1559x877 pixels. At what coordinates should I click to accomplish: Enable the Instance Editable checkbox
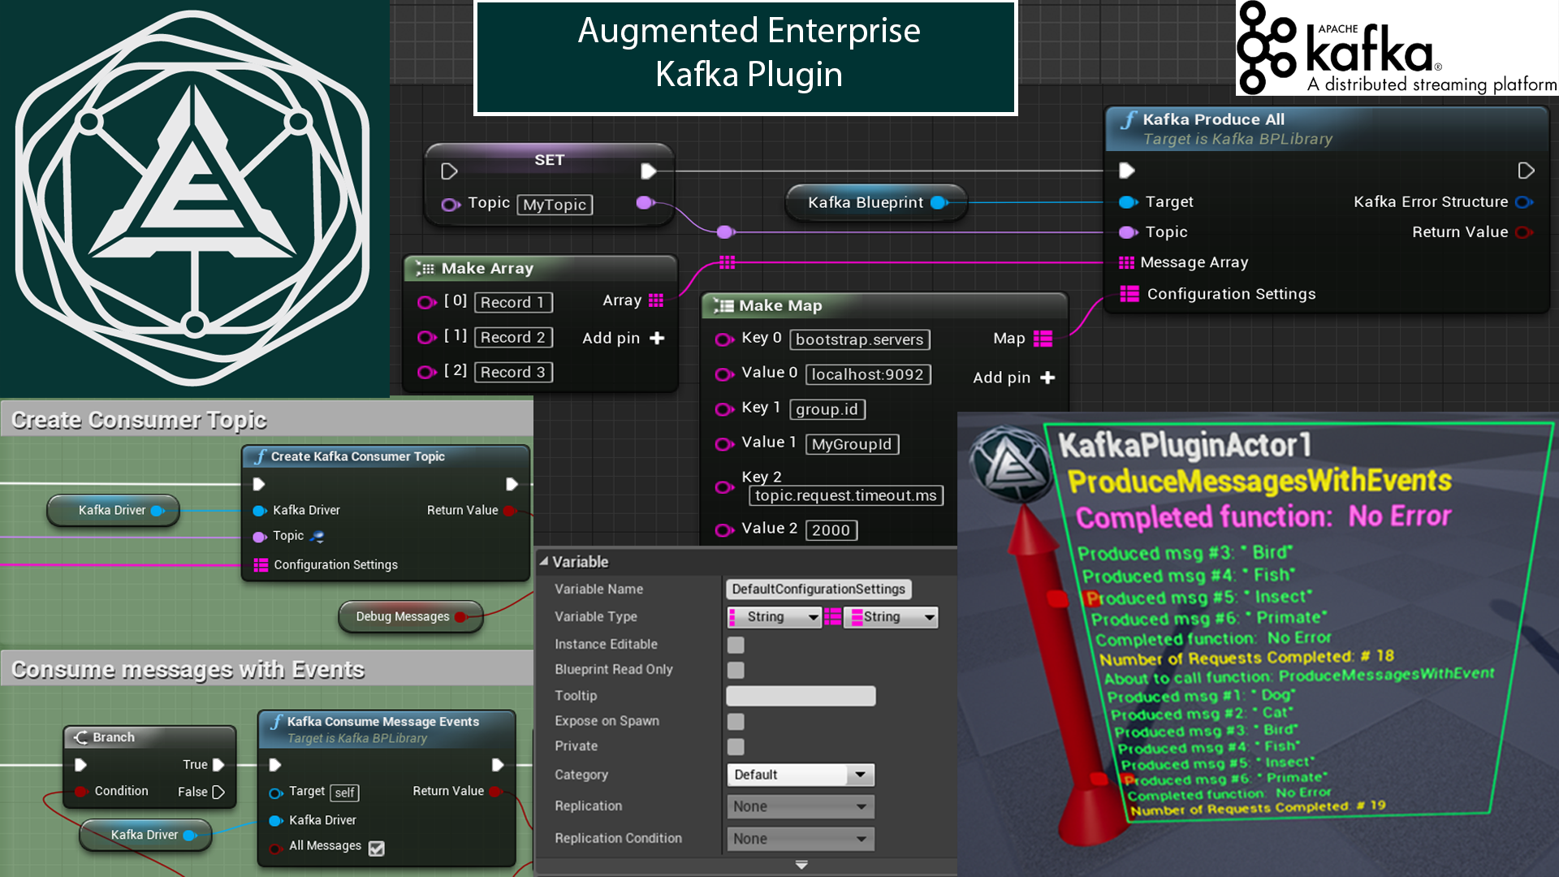pos(736,644)
